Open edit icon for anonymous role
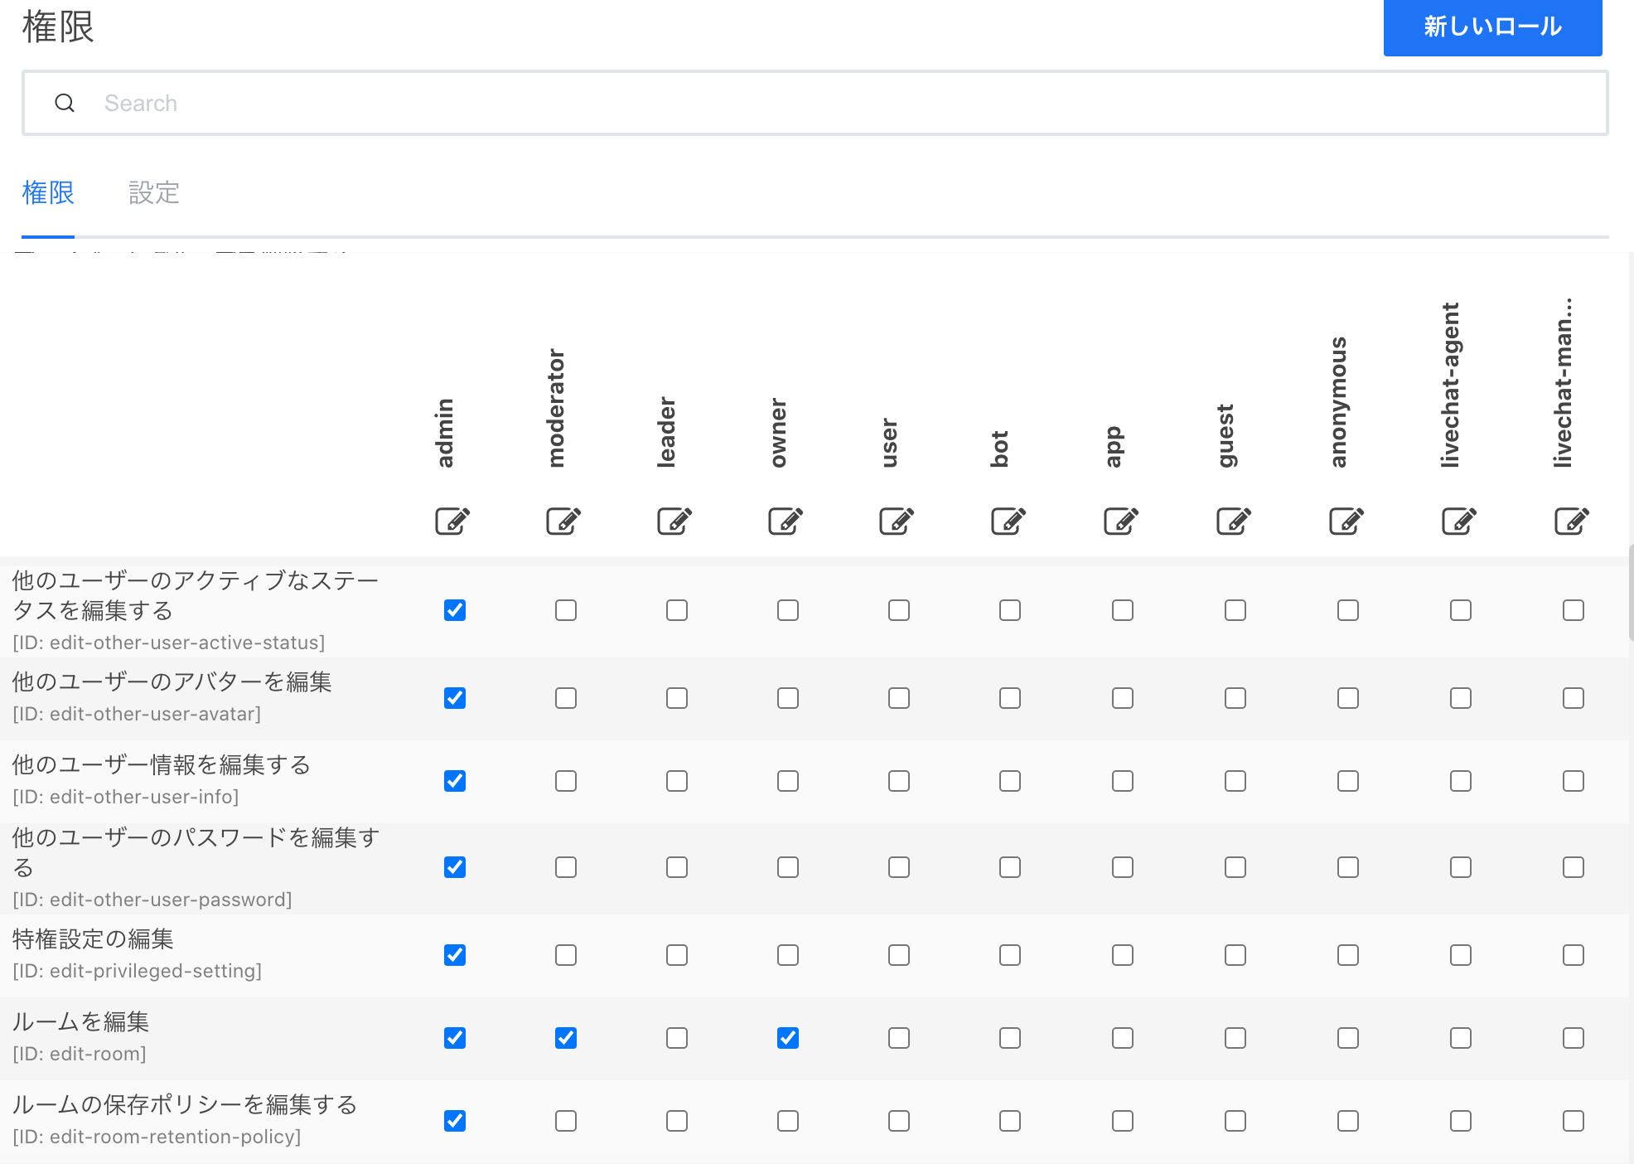The height and width of the screenshot is (1164, 1634). [1347, 521]
